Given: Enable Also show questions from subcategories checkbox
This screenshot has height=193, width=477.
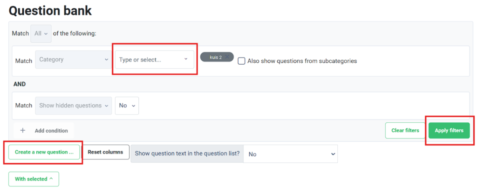Looking at the screenshot, I should pos(242,61).
